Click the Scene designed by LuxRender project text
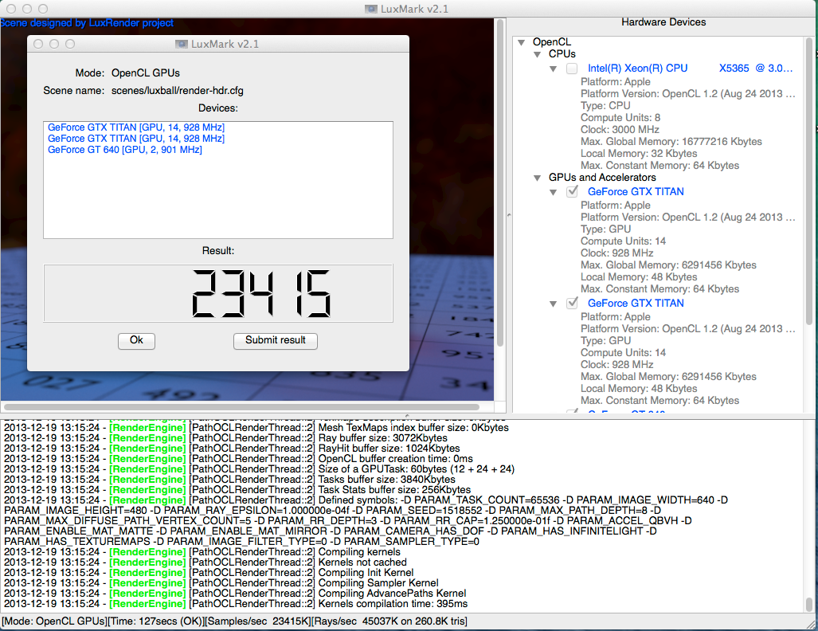Screen dimensions: 818x631 click(x=87, y=23)
